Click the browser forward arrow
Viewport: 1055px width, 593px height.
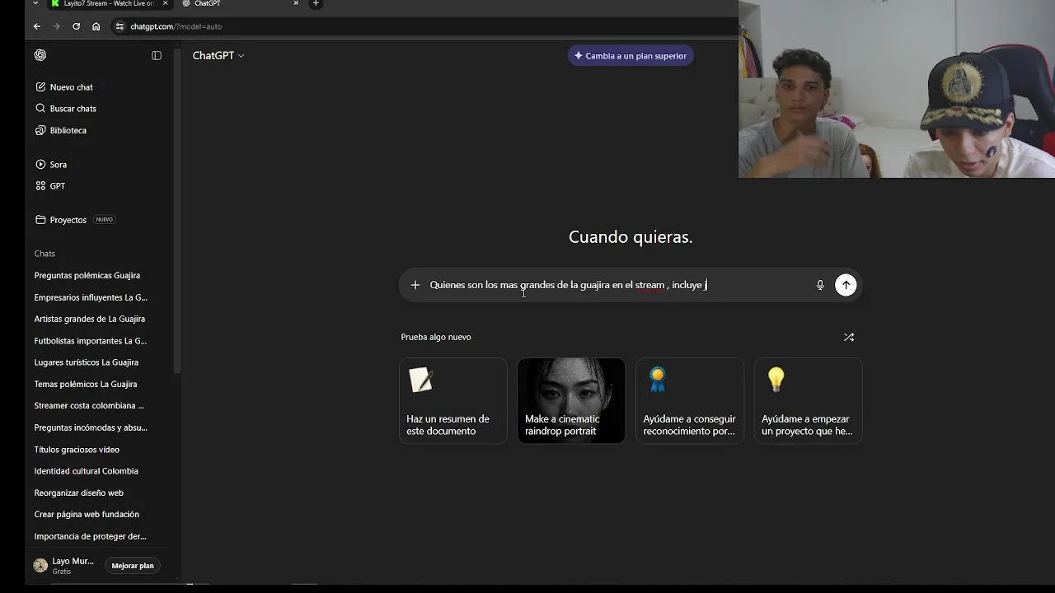56,26
